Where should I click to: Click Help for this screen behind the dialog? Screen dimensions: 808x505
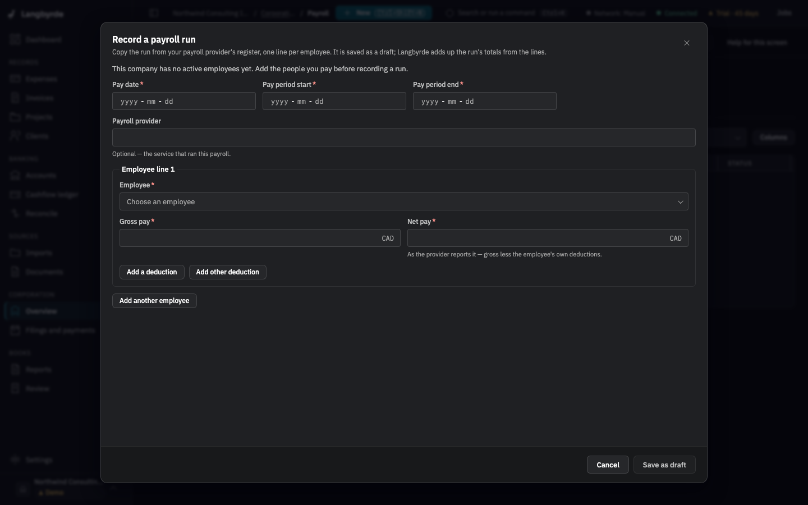click(757, 43)
